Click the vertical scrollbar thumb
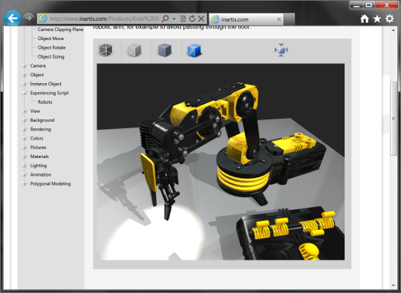This screenshot has width=401, height=293. (x=394, y=118)
